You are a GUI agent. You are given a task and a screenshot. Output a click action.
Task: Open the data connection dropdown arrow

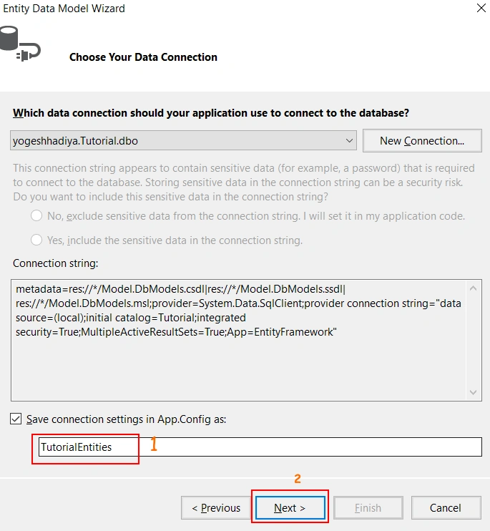[x=349, y=140]
